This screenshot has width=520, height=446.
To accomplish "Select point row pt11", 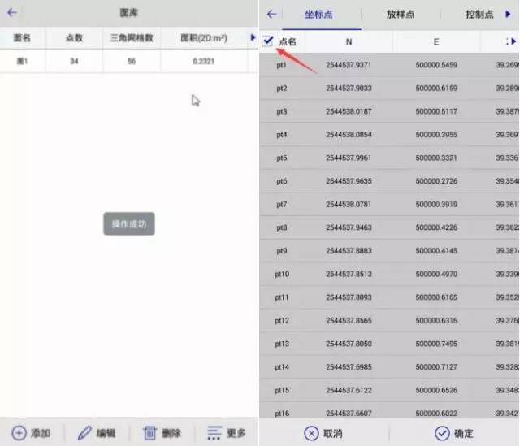I will tap(389, 297).
